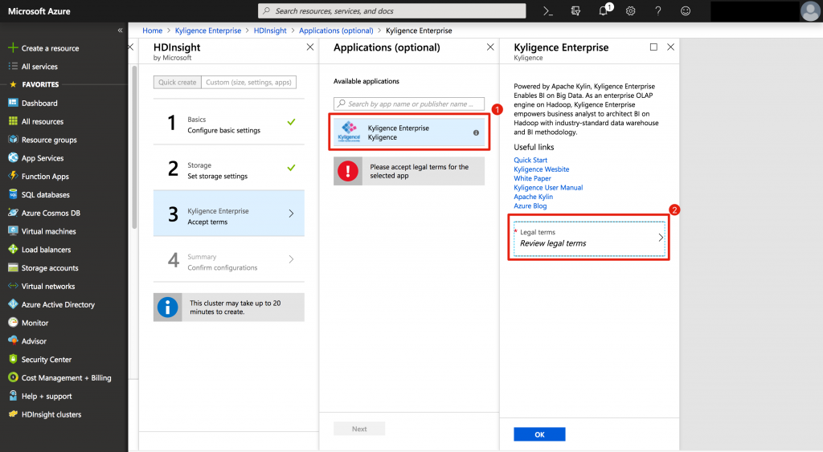Open the White Paper link
The width and height of the screenshot is (823, 452).
[532, 178]
